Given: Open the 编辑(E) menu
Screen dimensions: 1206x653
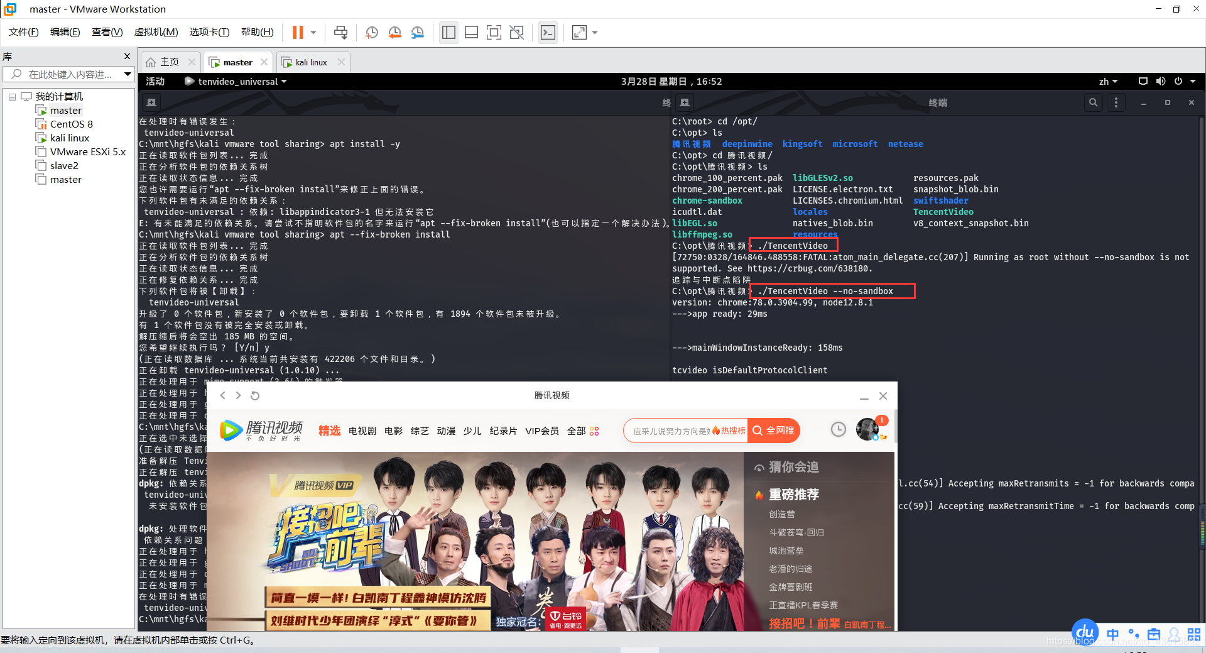Looking at the screenshot, I should click(65, 32).
